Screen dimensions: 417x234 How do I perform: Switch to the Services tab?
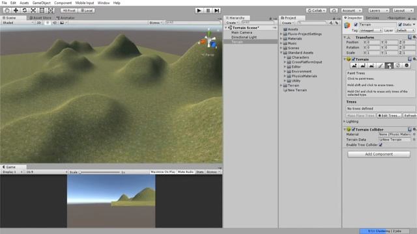pos(372,18)
